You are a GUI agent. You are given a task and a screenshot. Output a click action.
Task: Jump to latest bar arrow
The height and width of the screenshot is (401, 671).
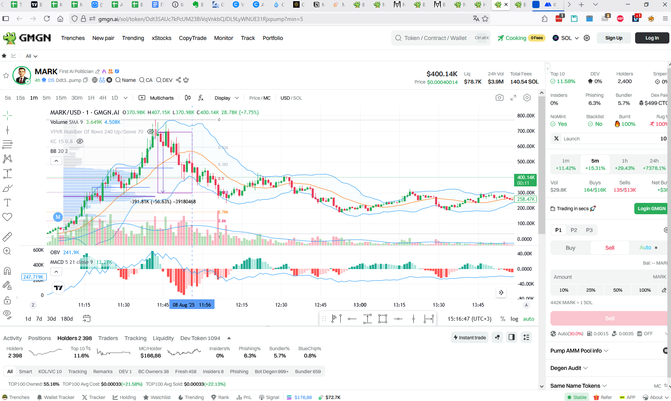(501, 292)
